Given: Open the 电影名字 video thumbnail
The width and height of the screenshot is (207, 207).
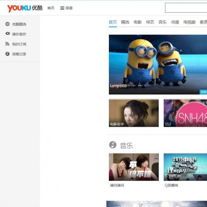Looking at the screenshot, I should point(134,113).
